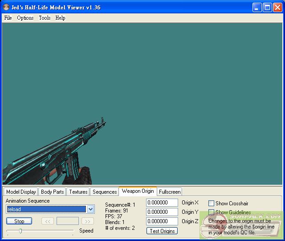The height and width of the screenshot is (241, 285).
Task: Minimize the Model Viewer window
Action: [257, 7]
